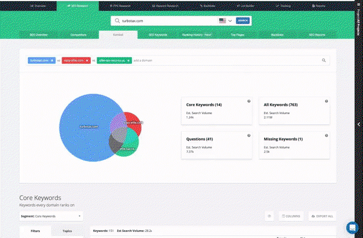The image size is (363, 238).
Task: Click the Export All button
Action: 322,216
